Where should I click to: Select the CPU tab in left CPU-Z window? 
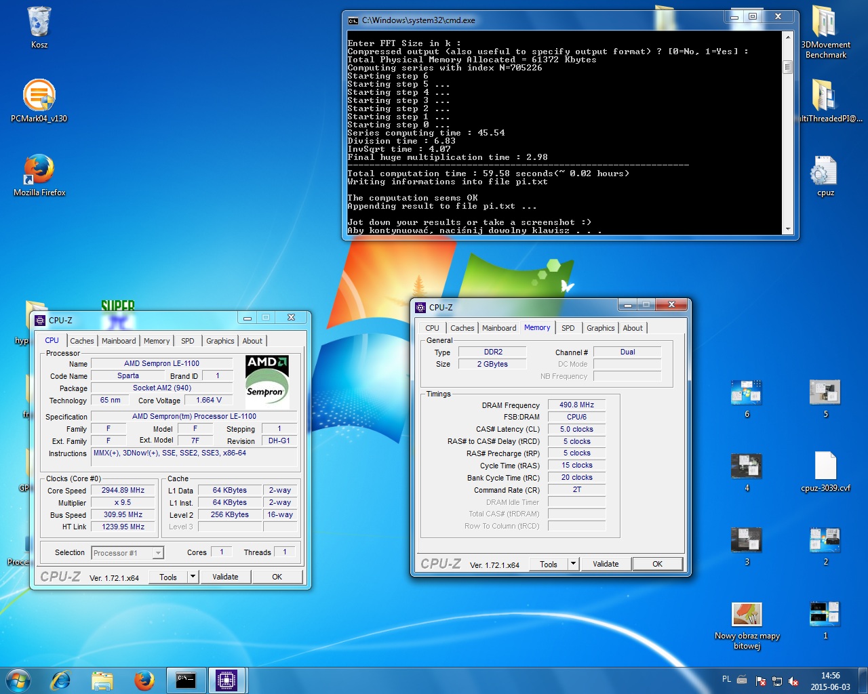click(52, 340)
